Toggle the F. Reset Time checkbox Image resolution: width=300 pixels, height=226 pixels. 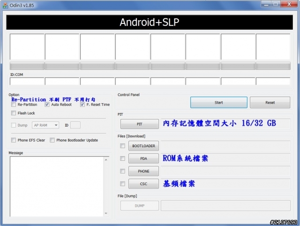coord(82,105)
